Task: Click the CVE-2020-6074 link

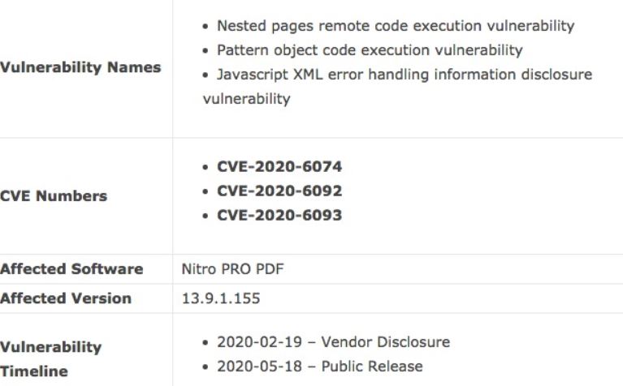Action: tap(279, 166)
